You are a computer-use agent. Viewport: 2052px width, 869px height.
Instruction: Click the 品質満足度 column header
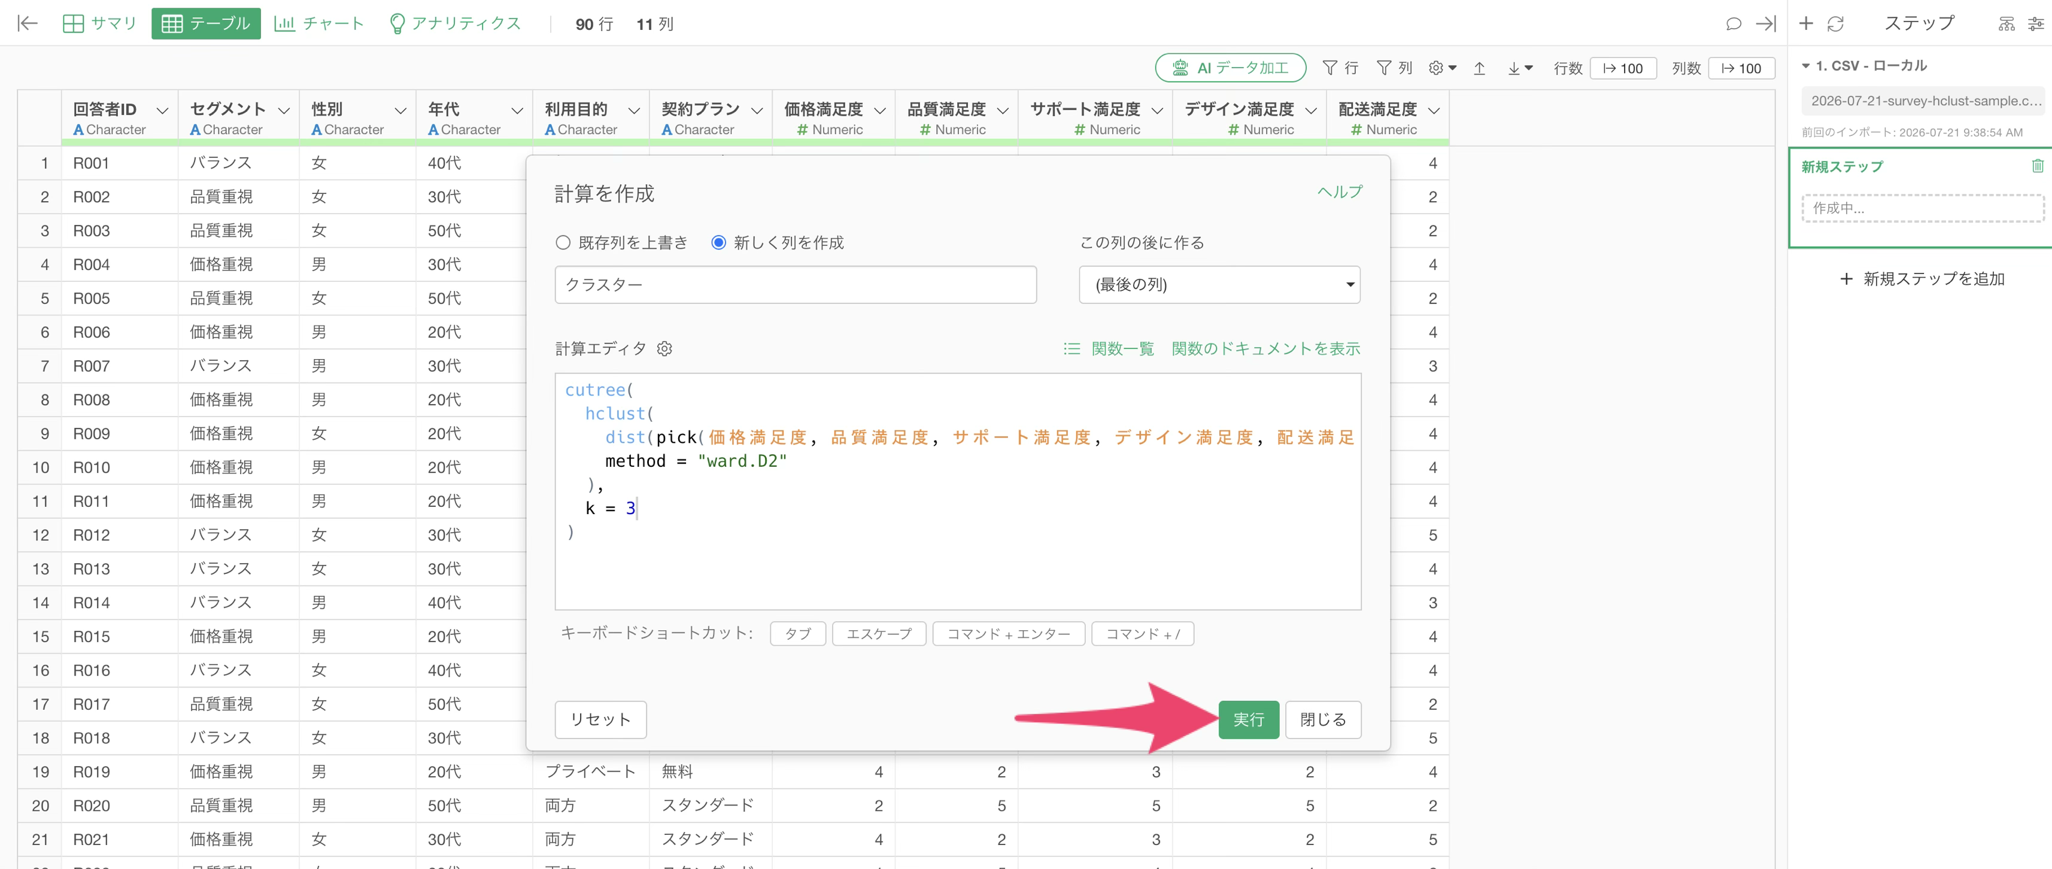(x=956, y=118)
